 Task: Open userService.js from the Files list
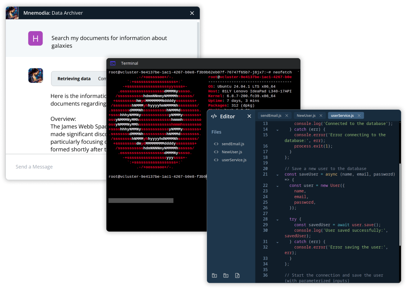point(234,160)
